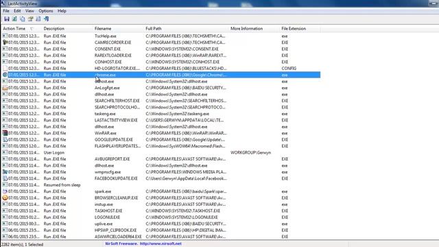The image size is (439, 247).
Task: Click the icon on the spark.exe row
Action: click(x=5, y=191)
